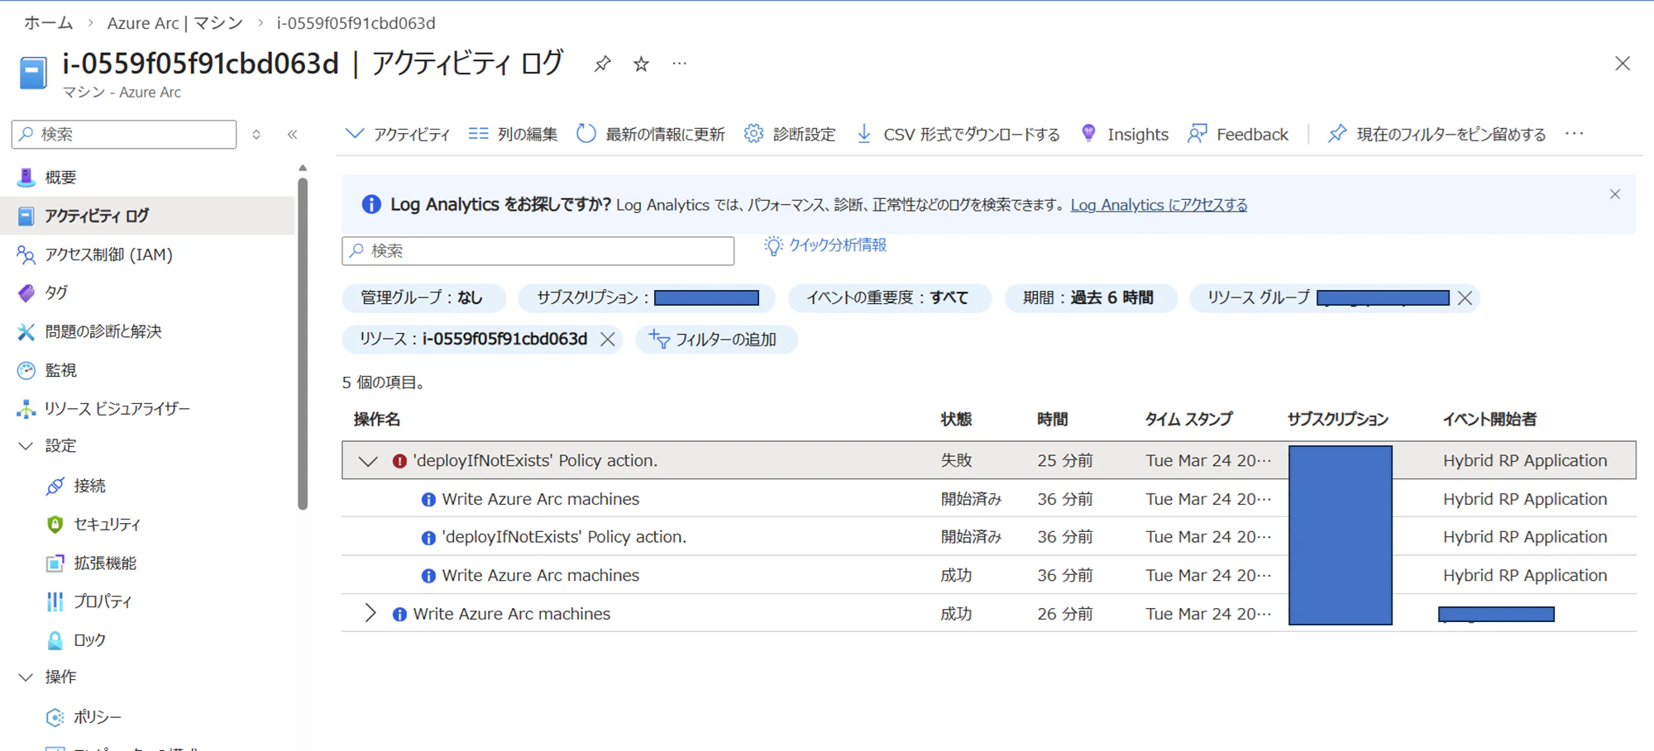
Task: Click the error icon on the failed row
Action: point(399,461)
